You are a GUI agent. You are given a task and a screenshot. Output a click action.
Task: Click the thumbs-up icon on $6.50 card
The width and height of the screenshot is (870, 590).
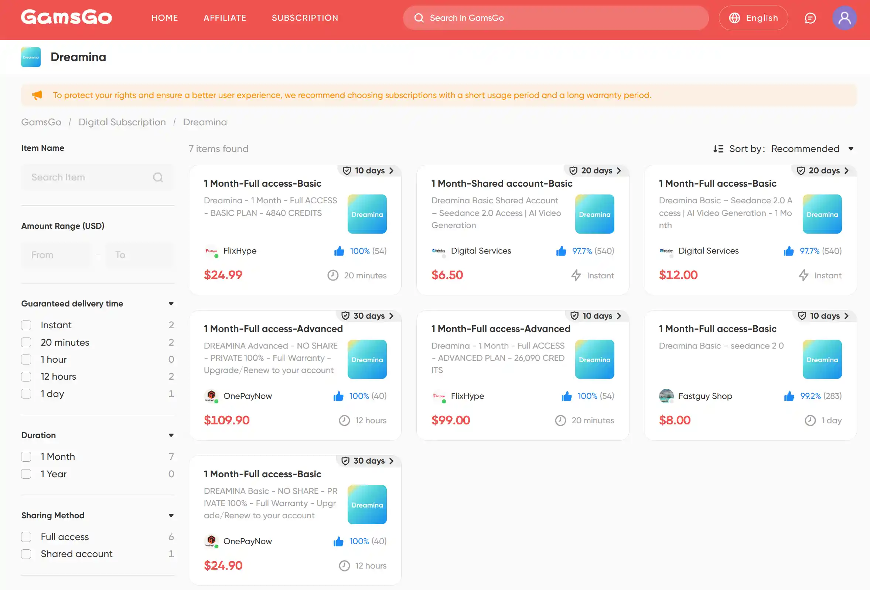coord(561,251)
